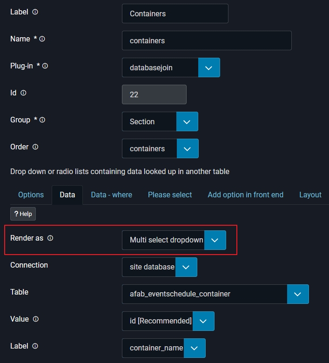Open the Plug-in databasejoin dropdown
This screenshot has width=329, height=363.
(209, 67)
